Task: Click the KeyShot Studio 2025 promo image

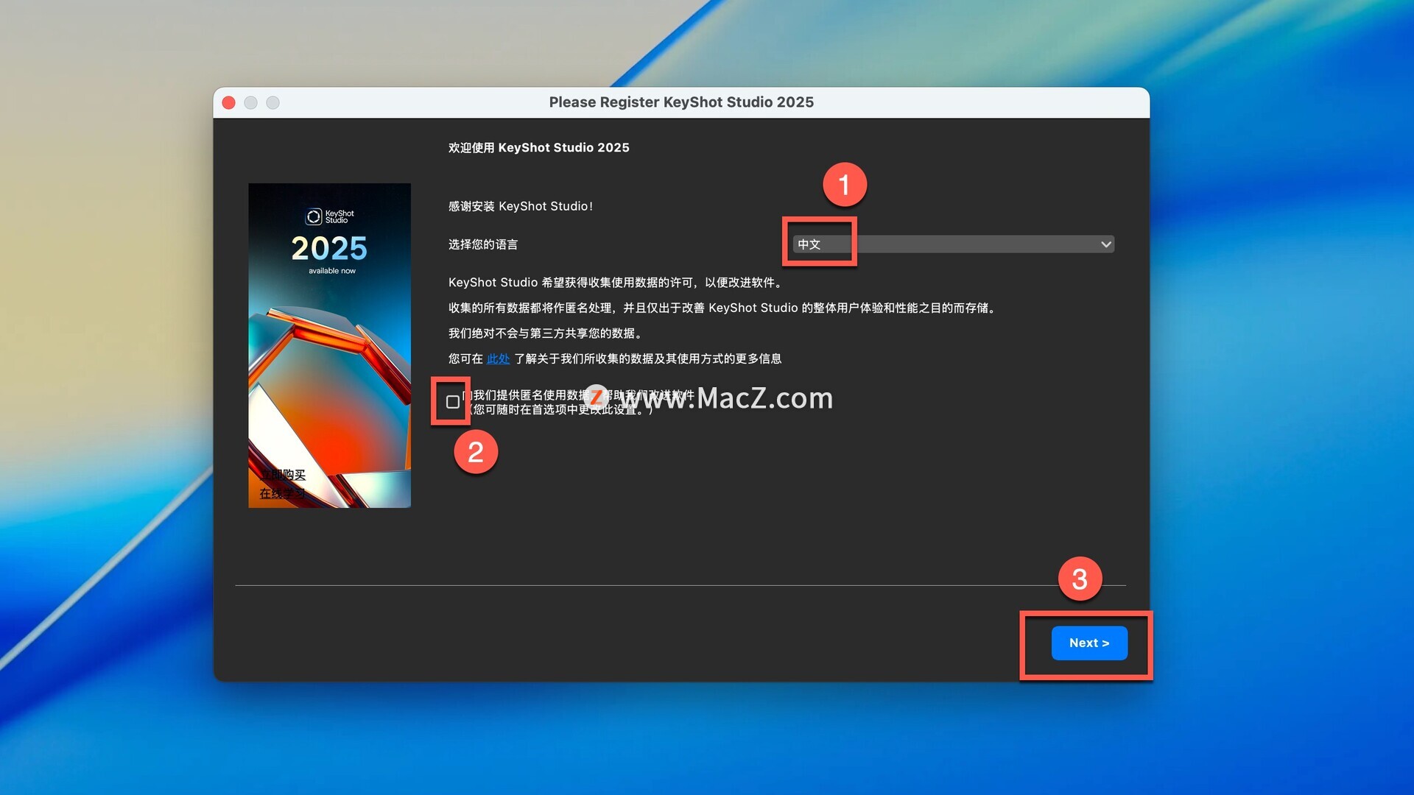Action: coord(329,345)
